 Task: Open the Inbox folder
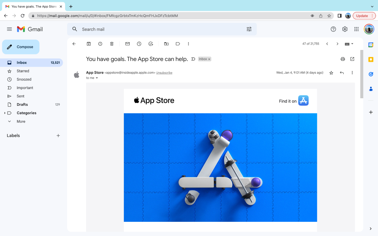(x=31, y=63)
